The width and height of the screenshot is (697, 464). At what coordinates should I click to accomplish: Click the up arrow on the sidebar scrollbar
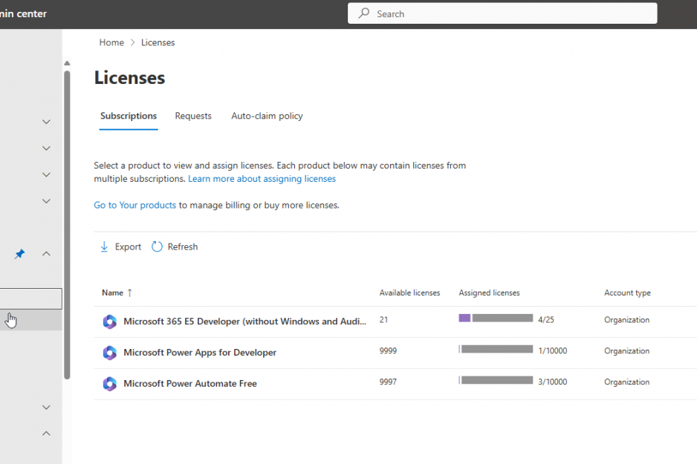[x=67, y=63]
